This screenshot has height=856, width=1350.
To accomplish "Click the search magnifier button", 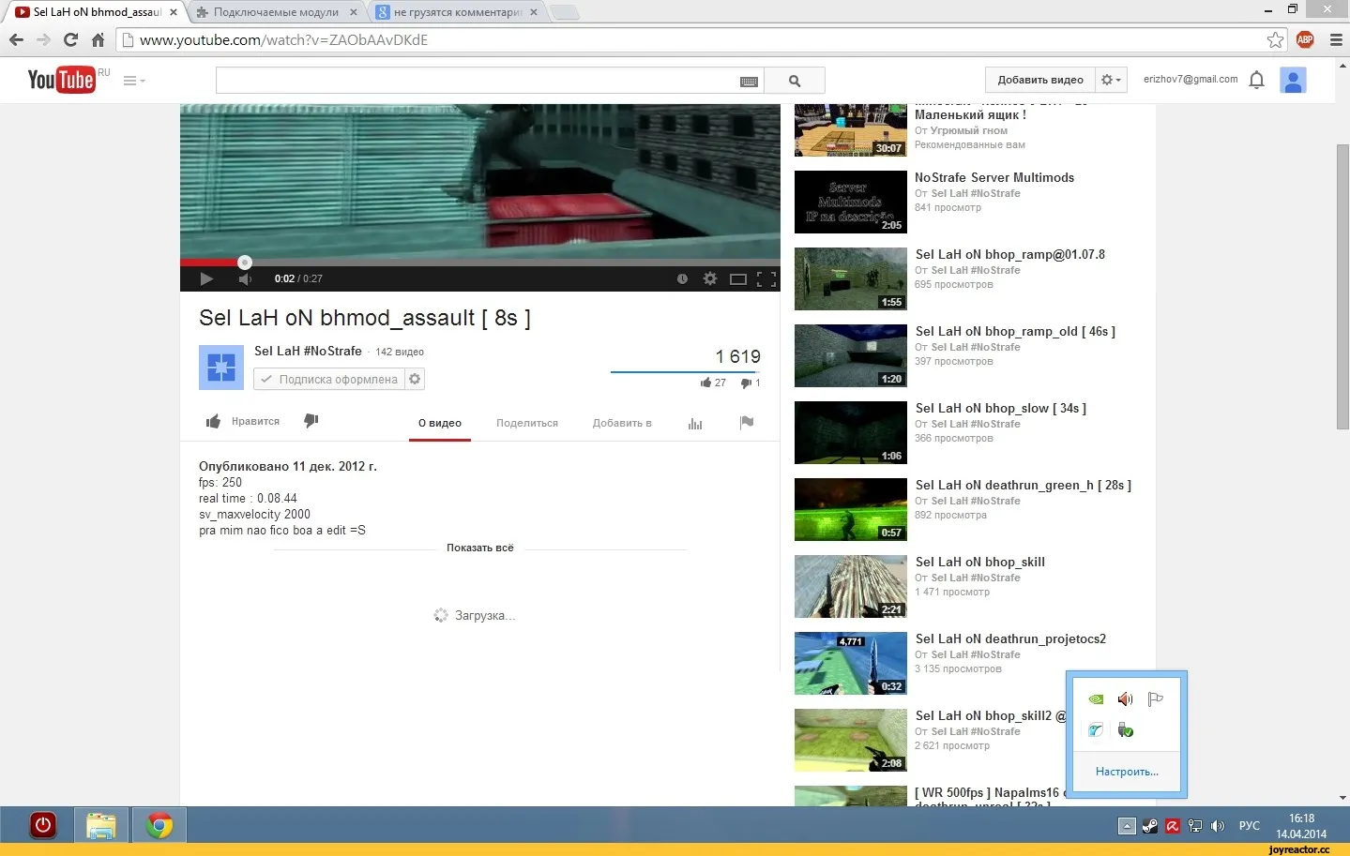I will [795, 81].
